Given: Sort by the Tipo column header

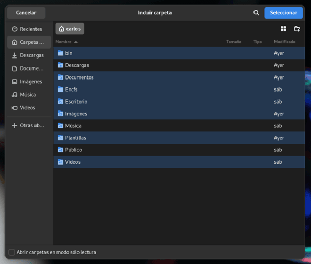Looking at the screenshot, I should coord(257,41).
